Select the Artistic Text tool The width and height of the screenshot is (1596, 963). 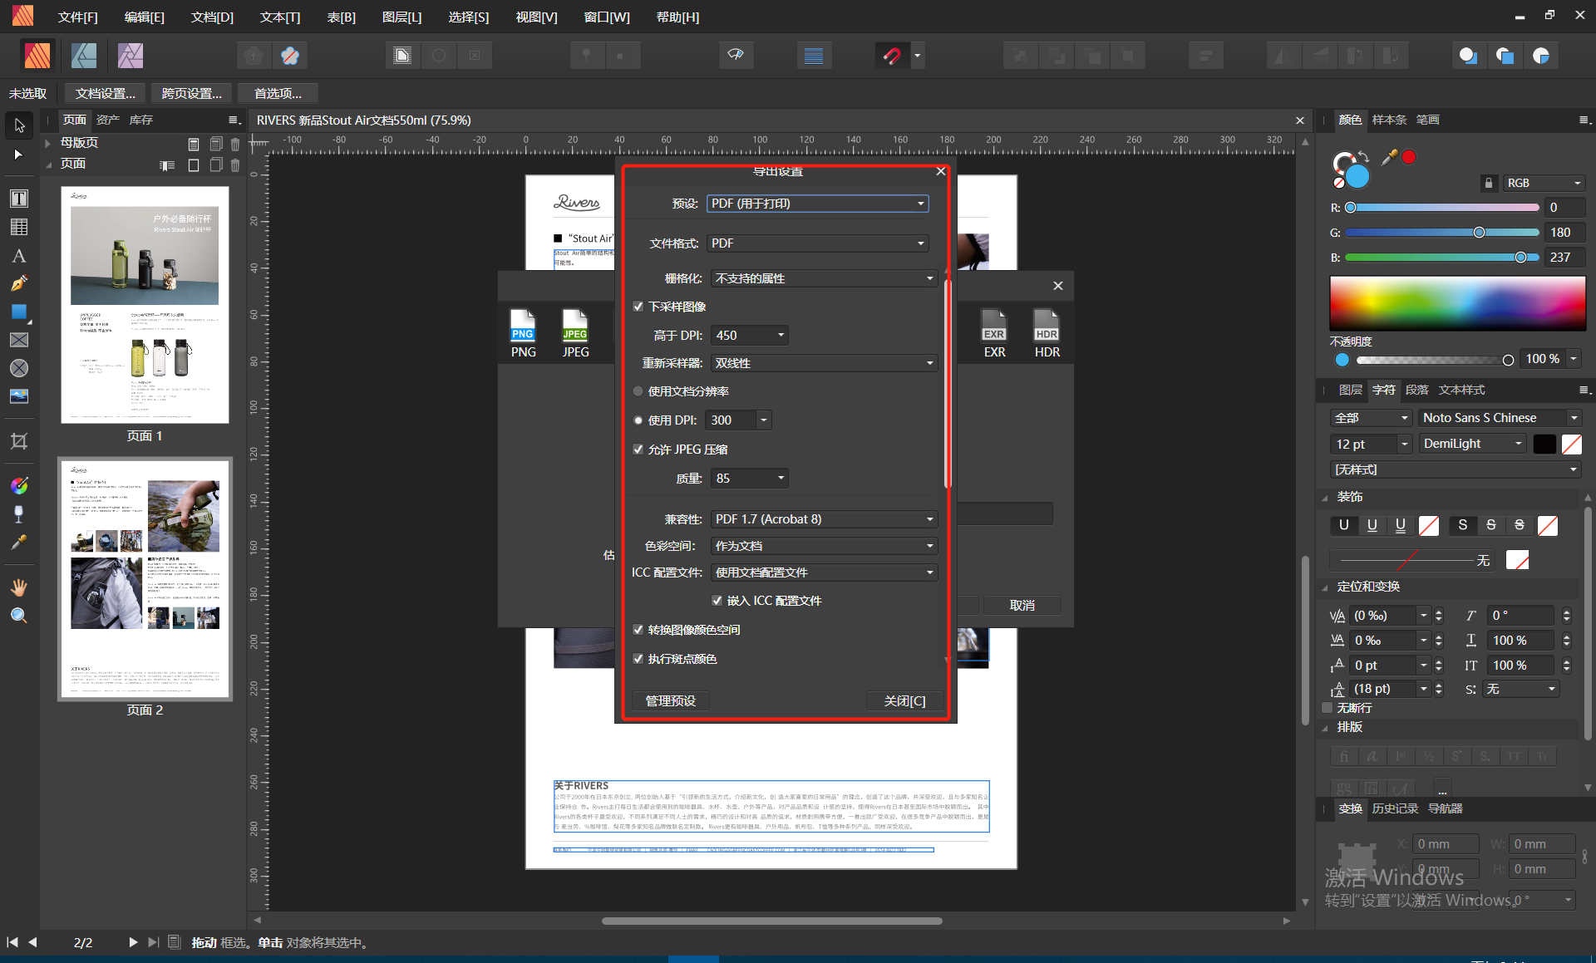click(x=19, y=256)
